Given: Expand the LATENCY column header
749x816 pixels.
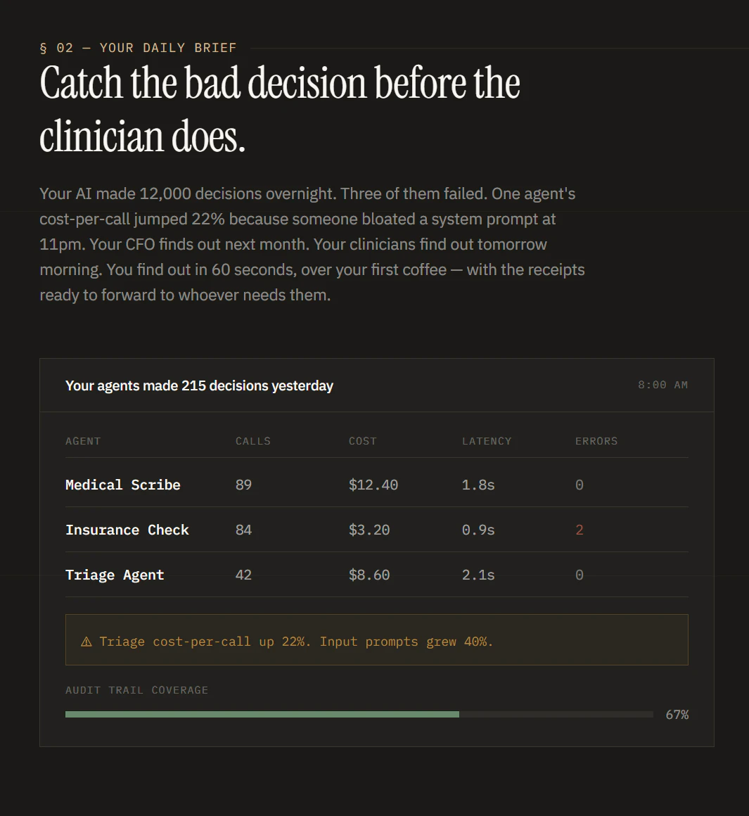Looking at the screenshot, I should click(487, 441).
